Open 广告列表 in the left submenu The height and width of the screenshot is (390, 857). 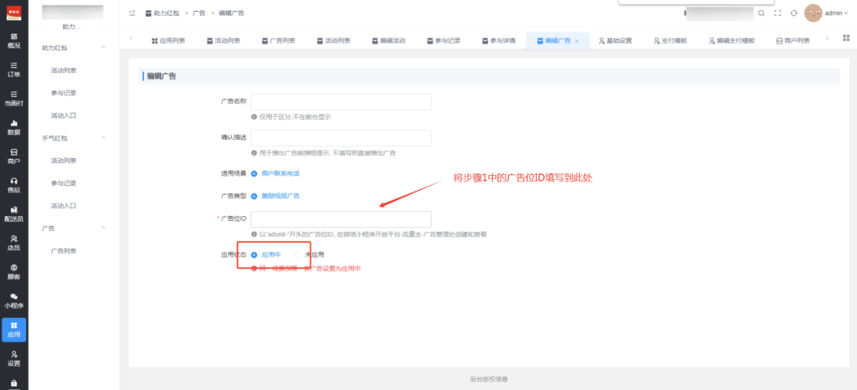click(64, 250)
